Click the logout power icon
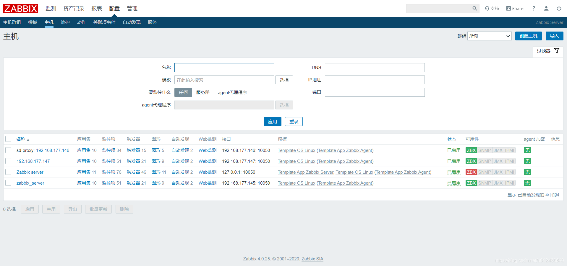Screen dimensions: 567x266 click(559, 9)
